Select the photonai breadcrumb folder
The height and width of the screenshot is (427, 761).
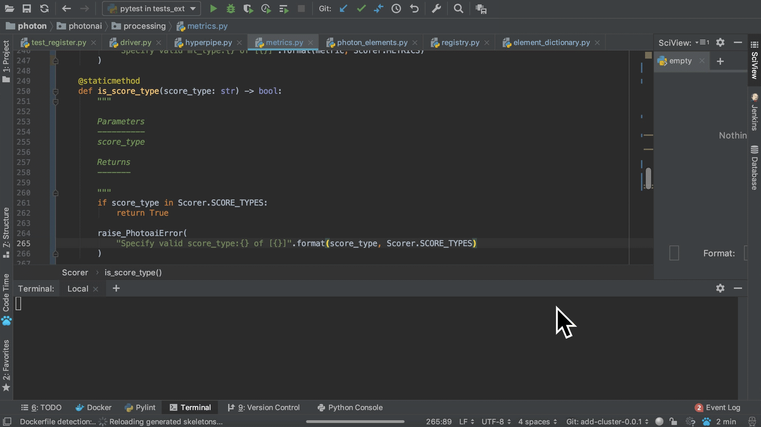pyautogui.click(x=79, y=26)
